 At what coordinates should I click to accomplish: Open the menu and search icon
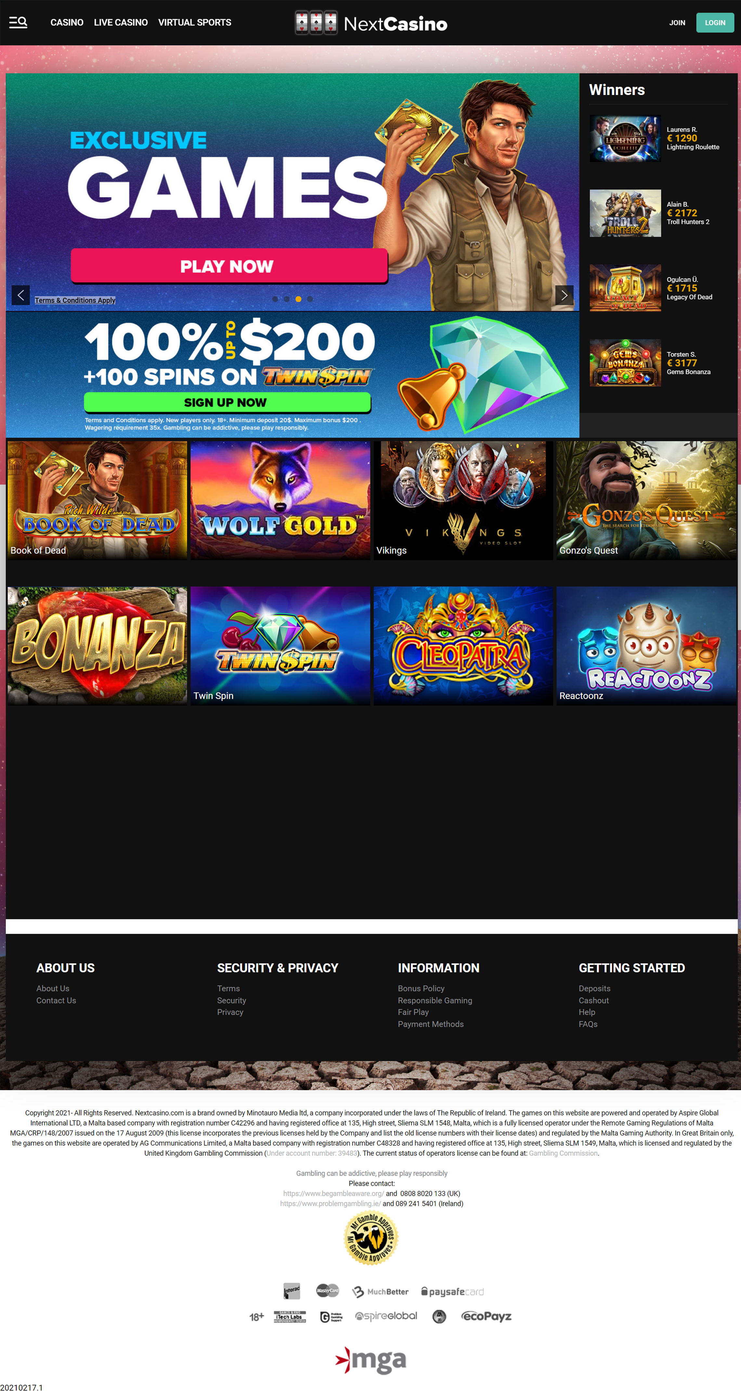point(18,22)
